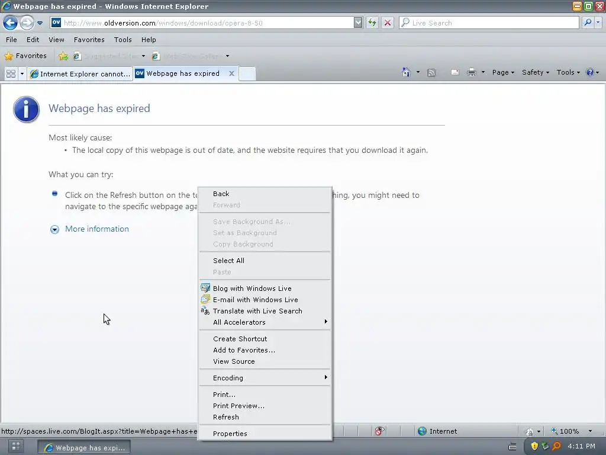Click the Add to Favorites Bar icon
The width and height of the screenshot is (606, 455).
63,56
